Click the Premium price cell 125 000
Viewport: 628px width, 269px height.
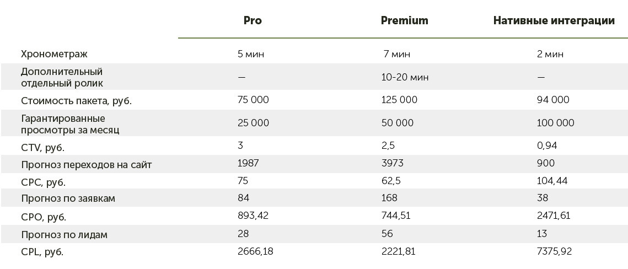click(399, 100)
